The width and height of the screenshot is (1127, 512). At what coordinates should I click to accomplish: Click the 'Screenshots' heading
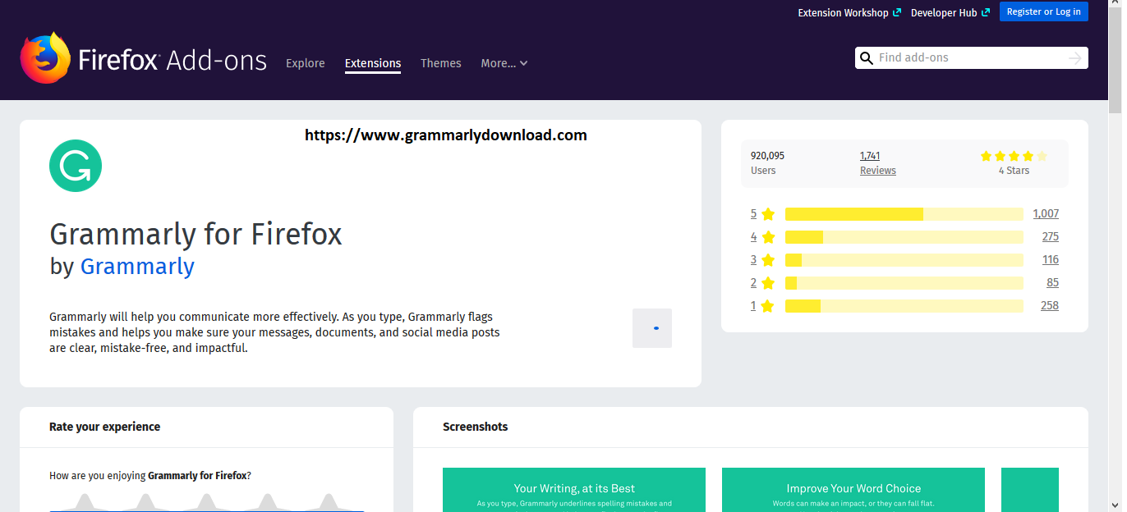pyautogui.click(x=476, y=427)
